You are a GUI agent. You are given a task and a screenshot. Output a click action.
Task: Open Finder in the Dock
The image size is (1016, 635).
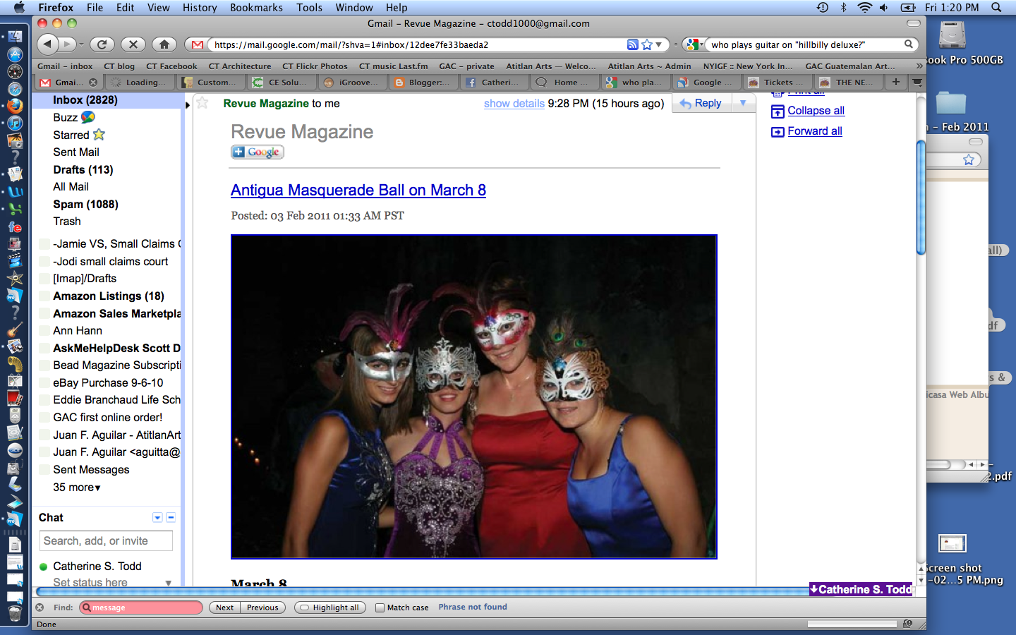click(x=15, y=37)
